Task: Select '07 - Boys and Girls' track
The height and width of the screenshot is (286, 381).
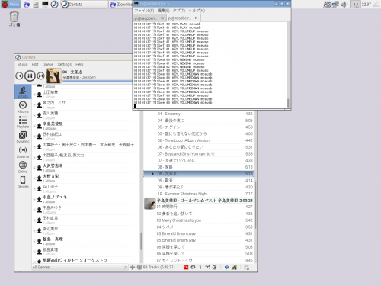Action: pos(199,154)
